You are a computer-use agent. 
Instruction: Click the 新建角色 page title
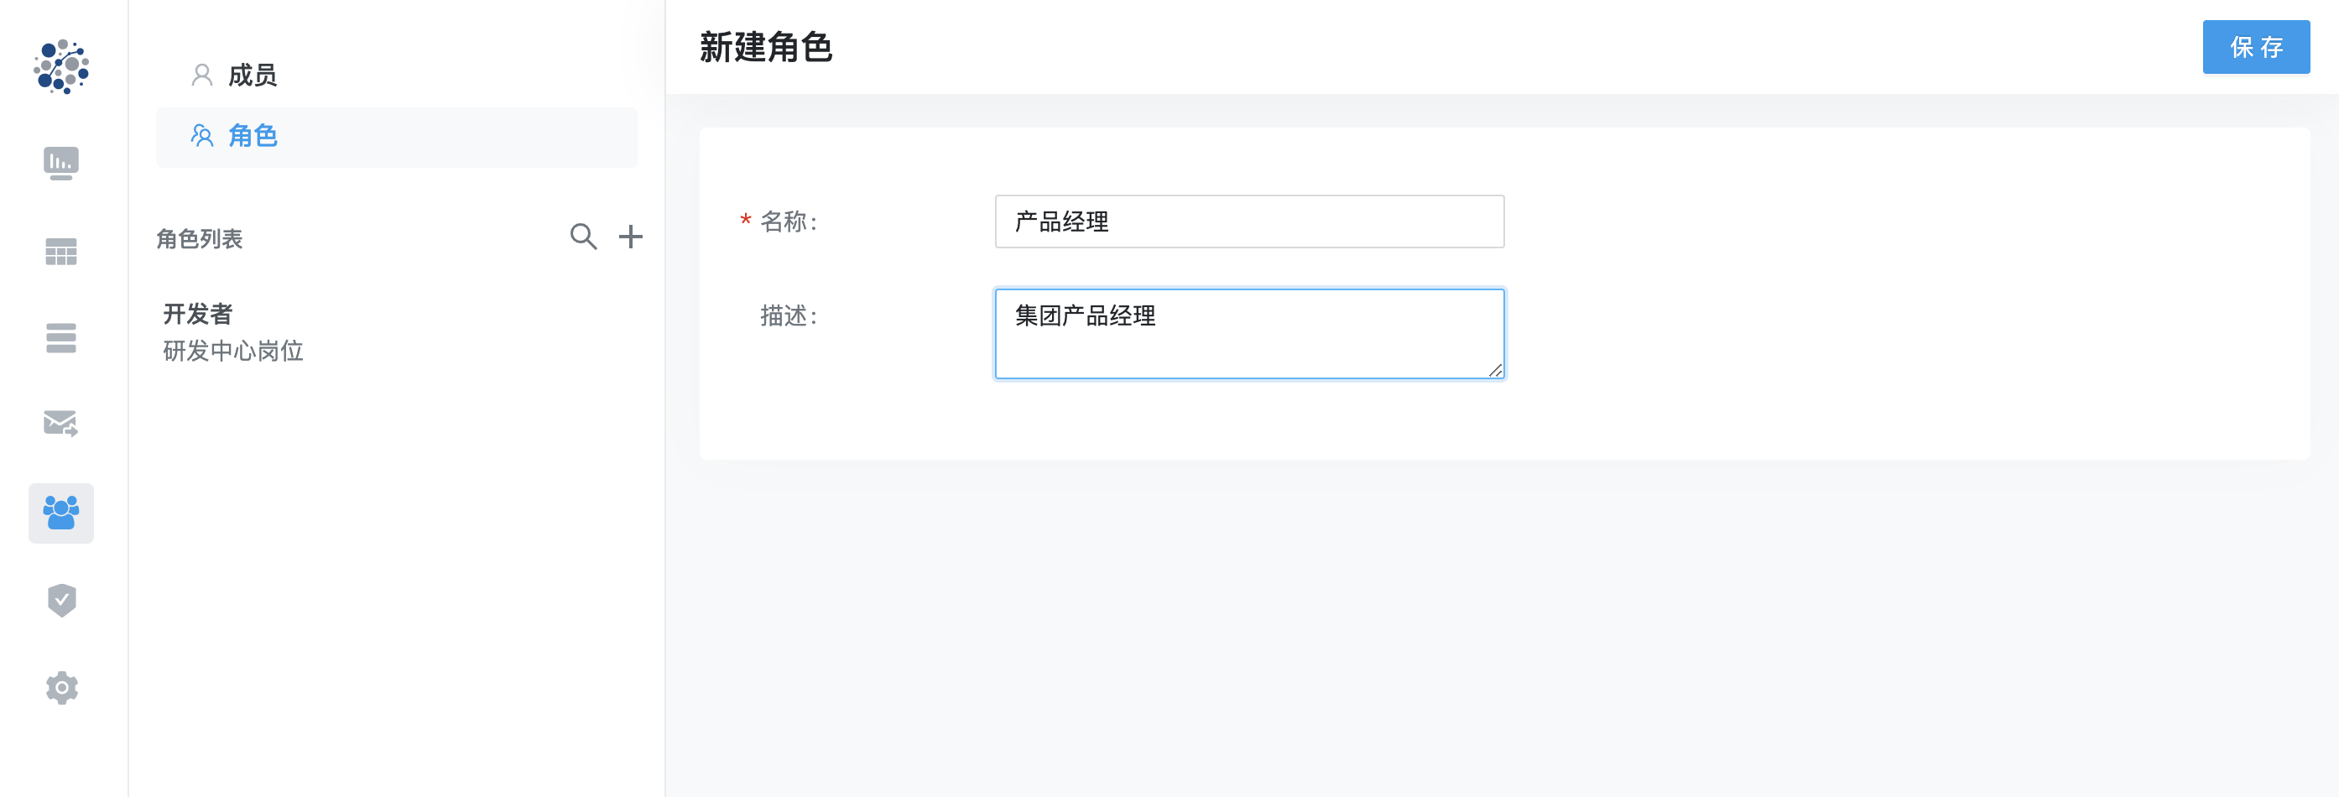[x=765, y=47]
